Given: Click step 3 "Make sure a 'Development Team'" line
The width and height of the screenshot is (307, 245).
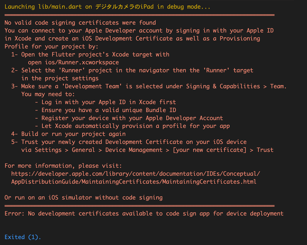Looking at the screenshot, I should click(149, 86).
